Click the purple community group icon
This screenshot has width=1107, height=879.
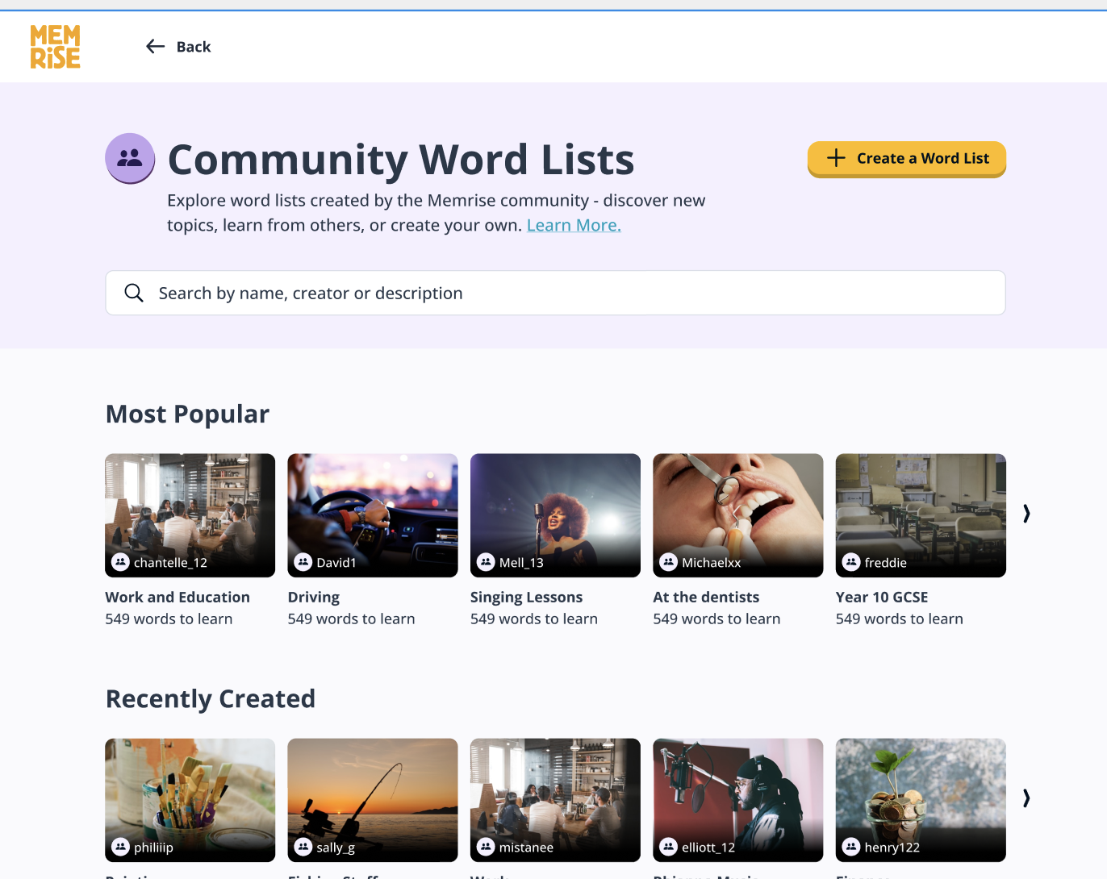click(130, 158)
